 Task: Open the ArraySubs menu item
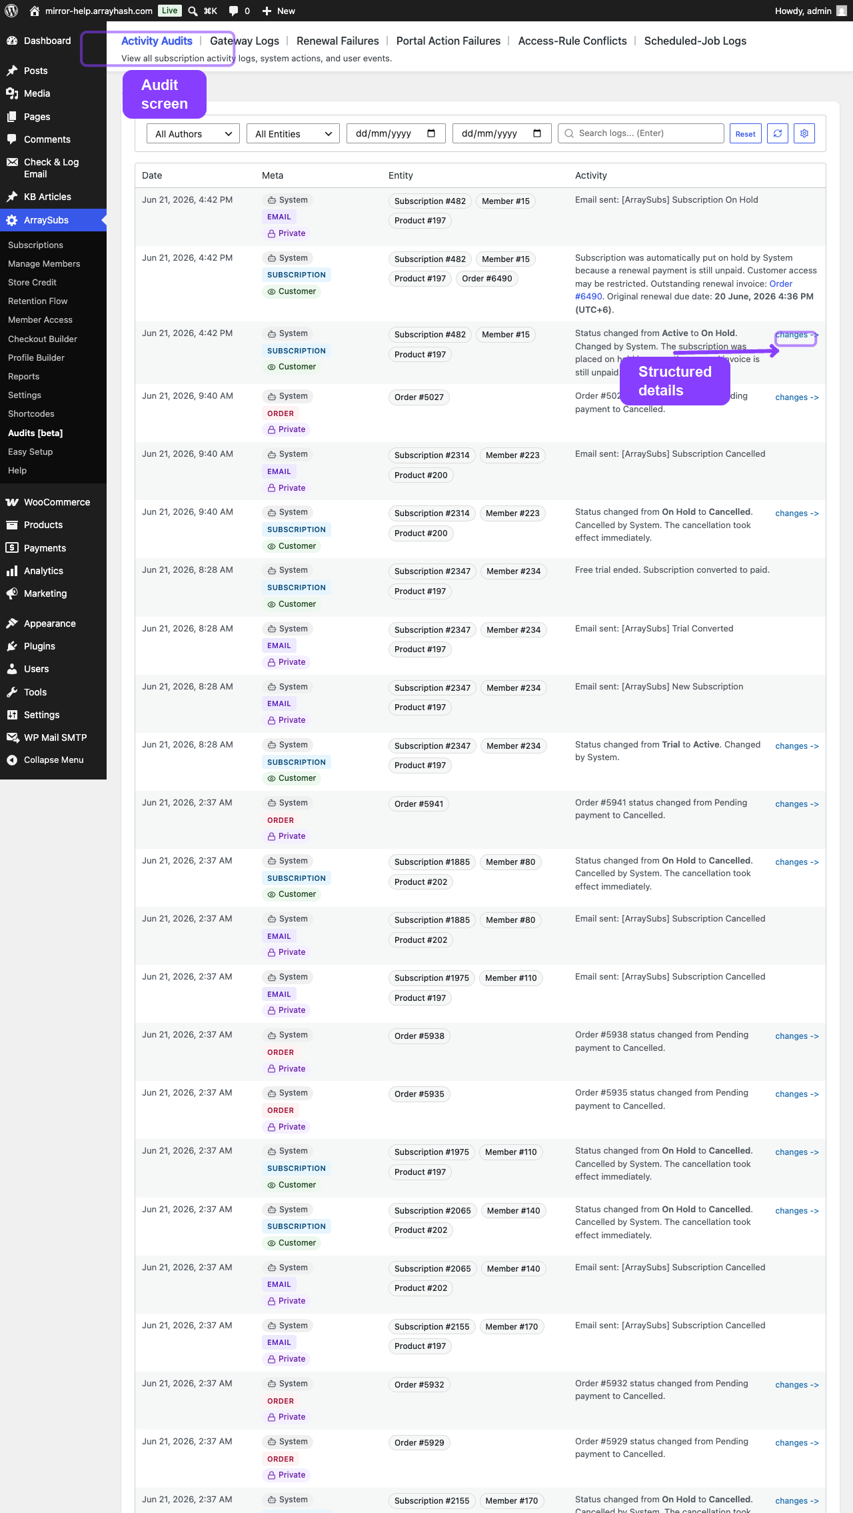tap(53, 220)
